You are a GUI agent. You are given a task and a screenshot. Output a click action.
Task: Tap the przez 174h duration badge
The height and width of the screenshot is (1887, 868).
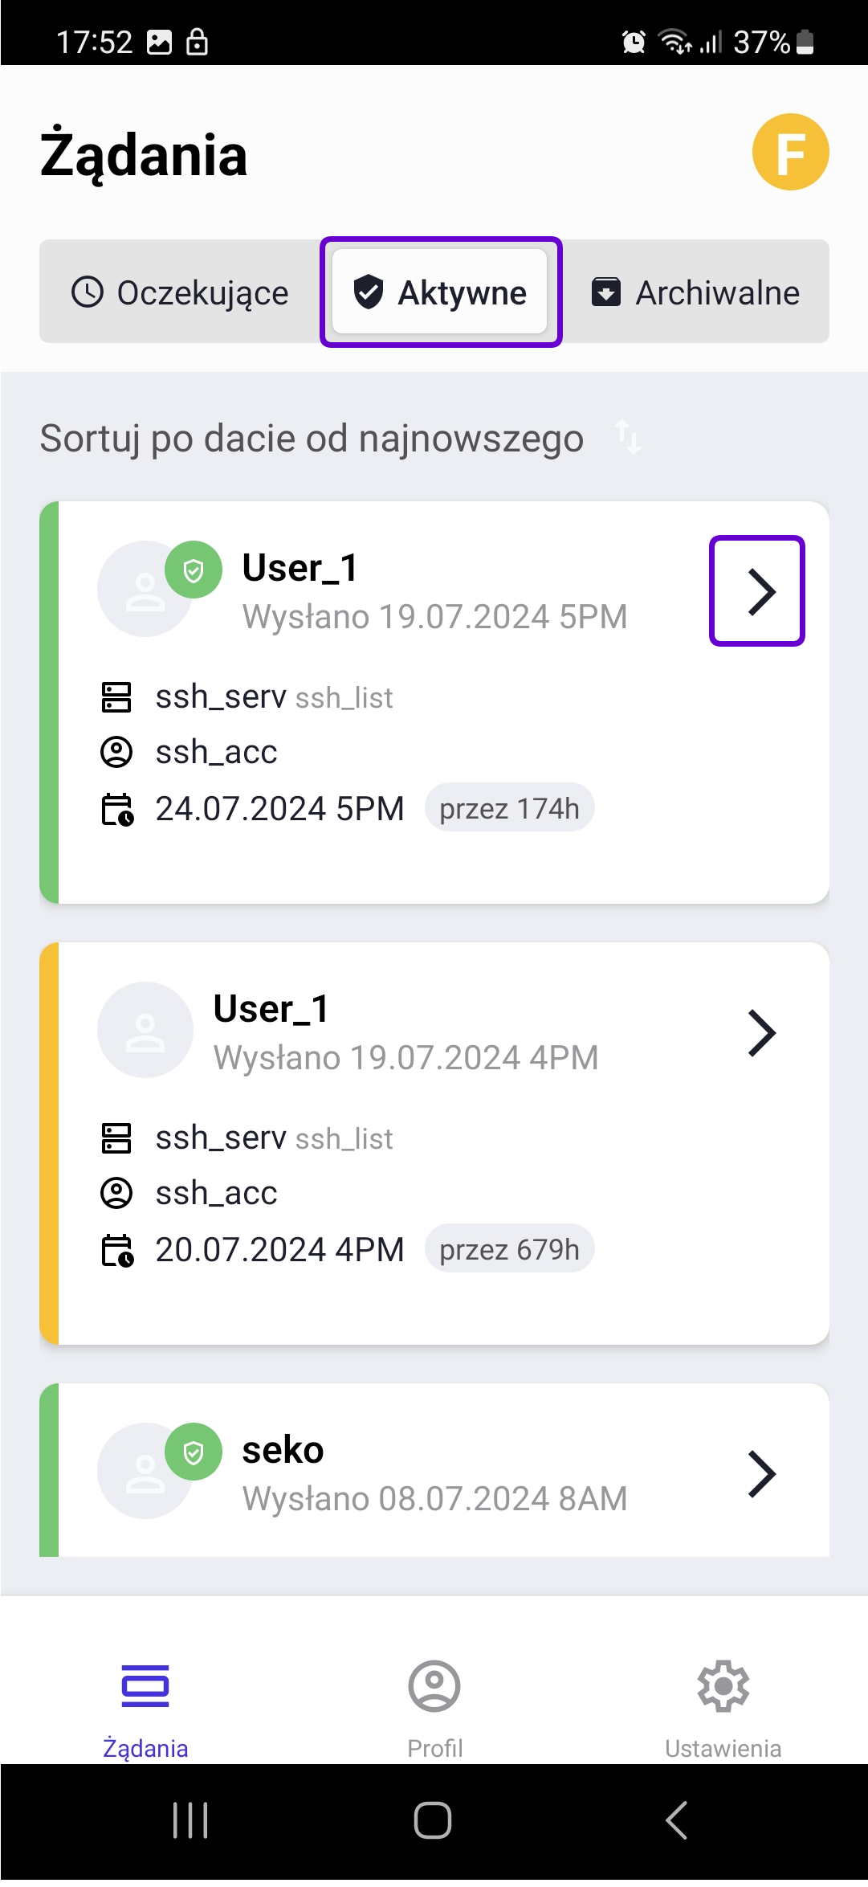click(x=509, y=808)
